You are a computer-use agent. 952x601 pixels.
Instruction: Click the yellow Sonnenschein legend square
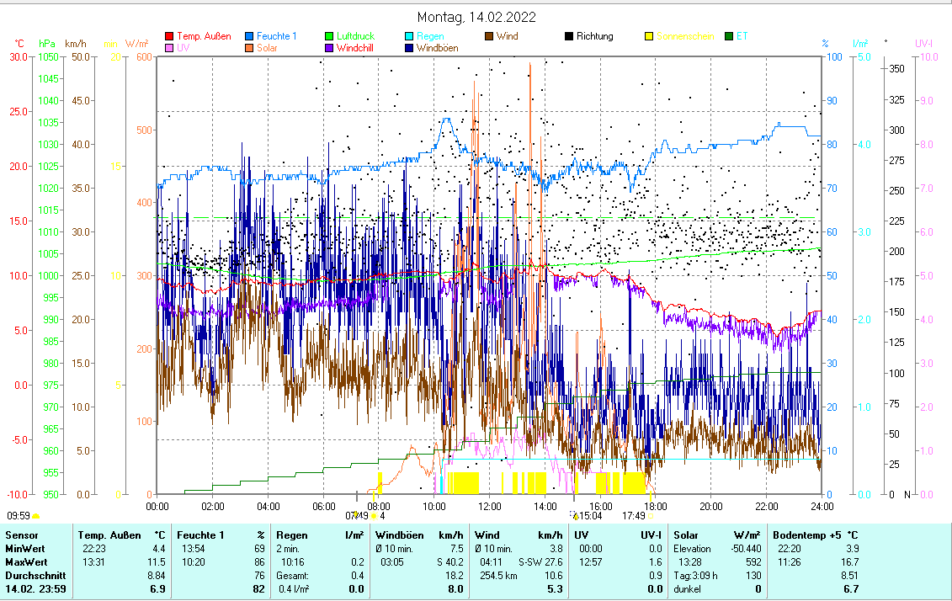coord(649,37)
